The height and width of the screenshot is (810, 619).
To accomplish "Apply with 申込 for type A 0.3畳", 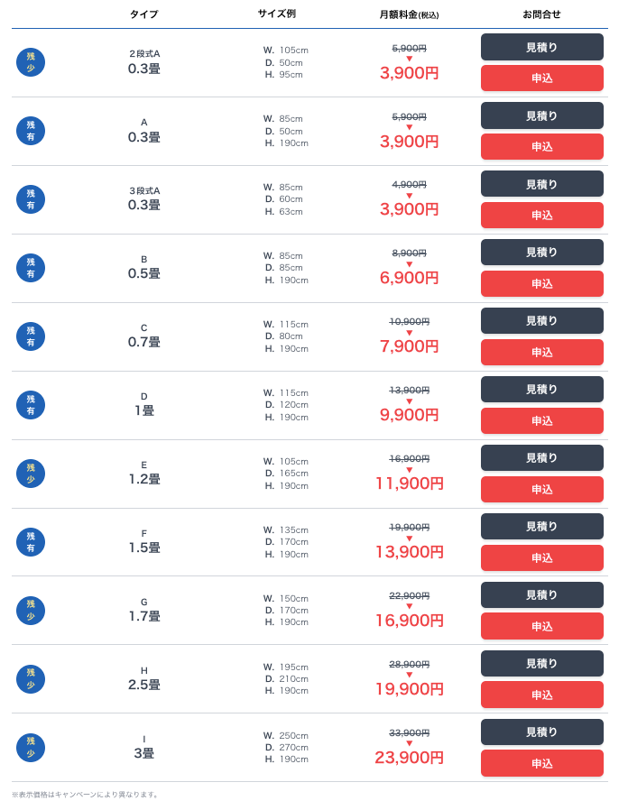I will pyautogui.click(x=542, y=147).
